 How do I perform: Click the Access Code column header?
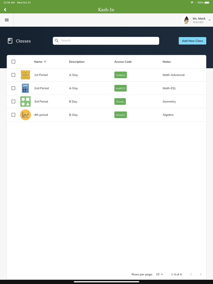click(x=123, y=62)
